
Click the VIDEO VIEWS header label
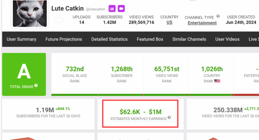click(x=141, y=17)
